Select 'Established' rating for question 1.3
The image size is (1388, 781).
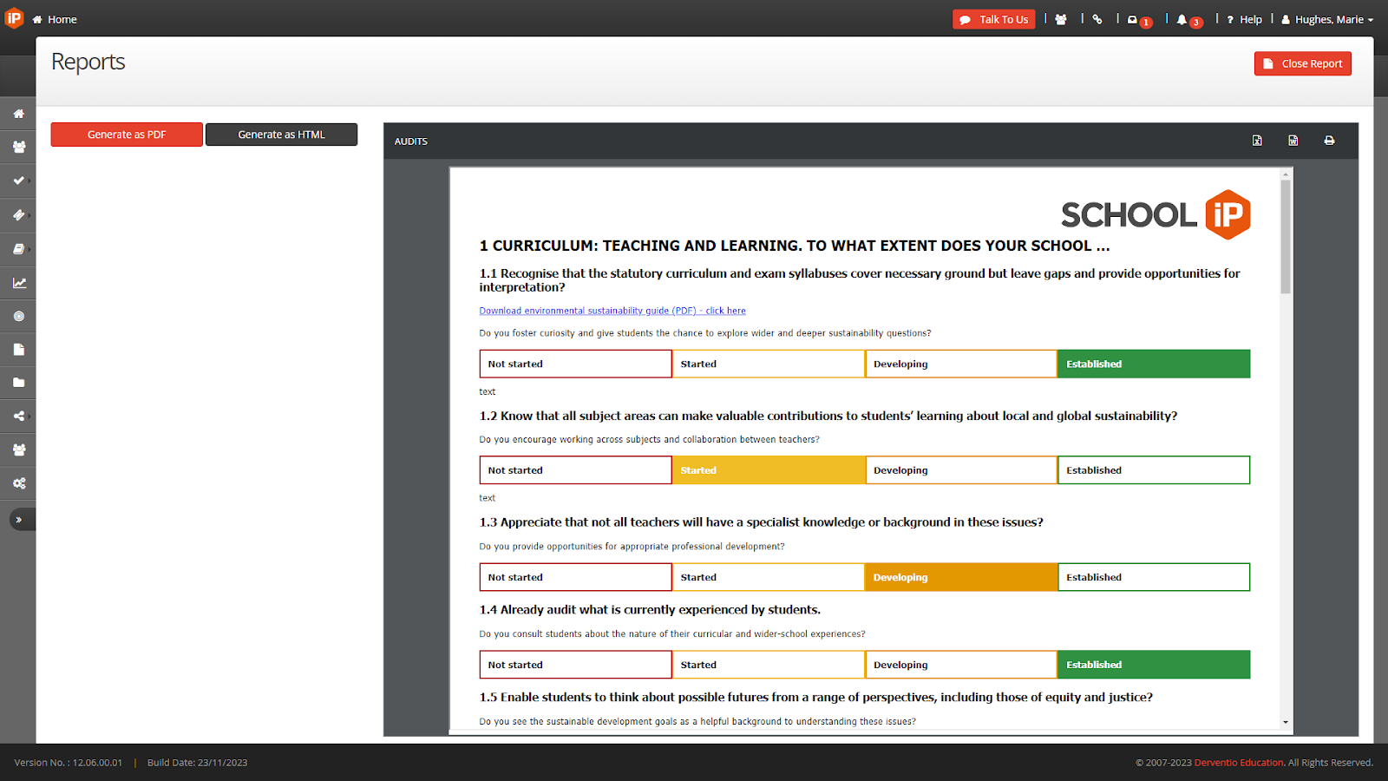1153,578
